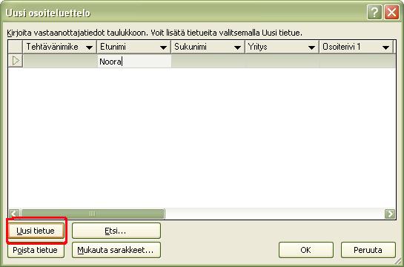Close the Uusi osoiteluettelo dialog
The height and width of the screenshot is (267, 404).
(391, 12)
